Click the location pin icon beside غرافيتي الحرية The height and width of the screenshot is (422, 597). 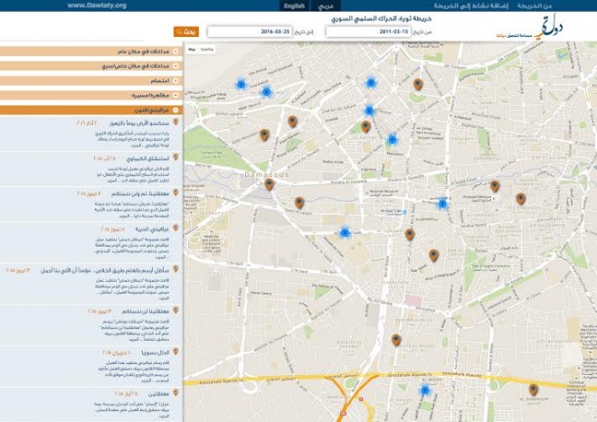[175, 229]
